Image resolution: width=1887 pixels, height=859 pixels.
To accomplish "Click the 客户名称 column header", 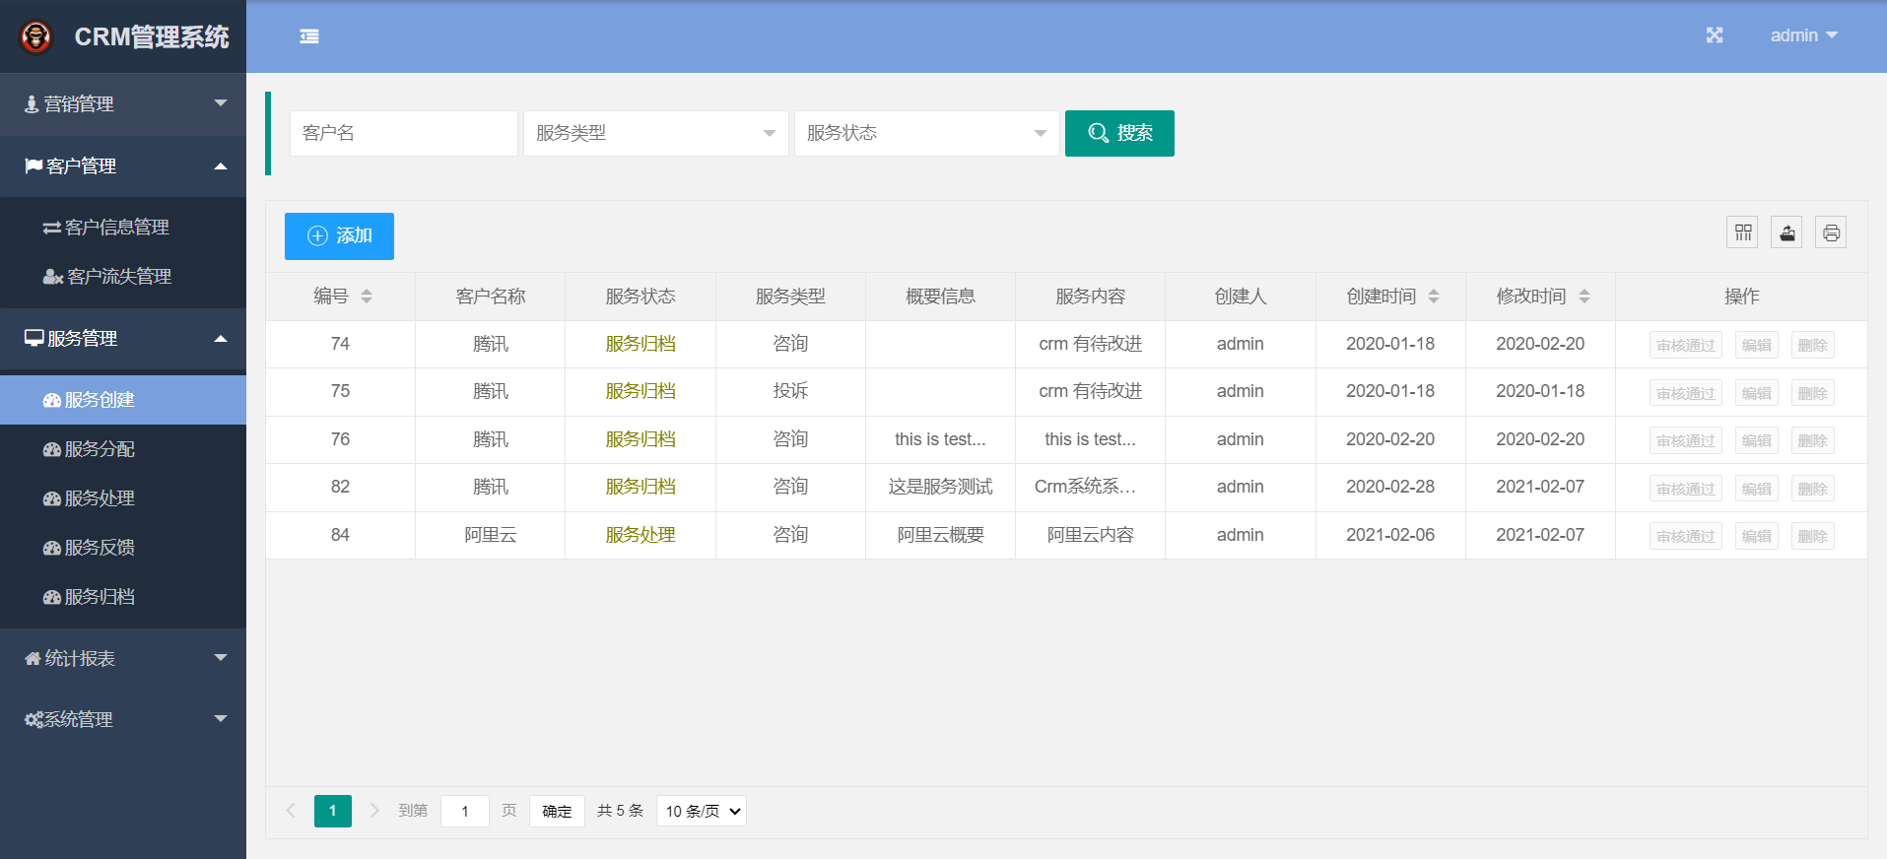I will 491,297.
